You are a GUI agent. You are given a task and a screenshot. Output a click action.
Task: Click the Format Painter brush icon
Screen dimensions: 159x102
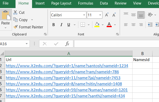pos(15,27)
